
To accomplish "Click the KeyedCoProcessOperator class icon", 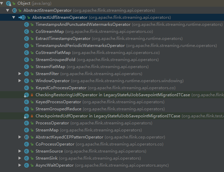I will (x=27, y=88).
